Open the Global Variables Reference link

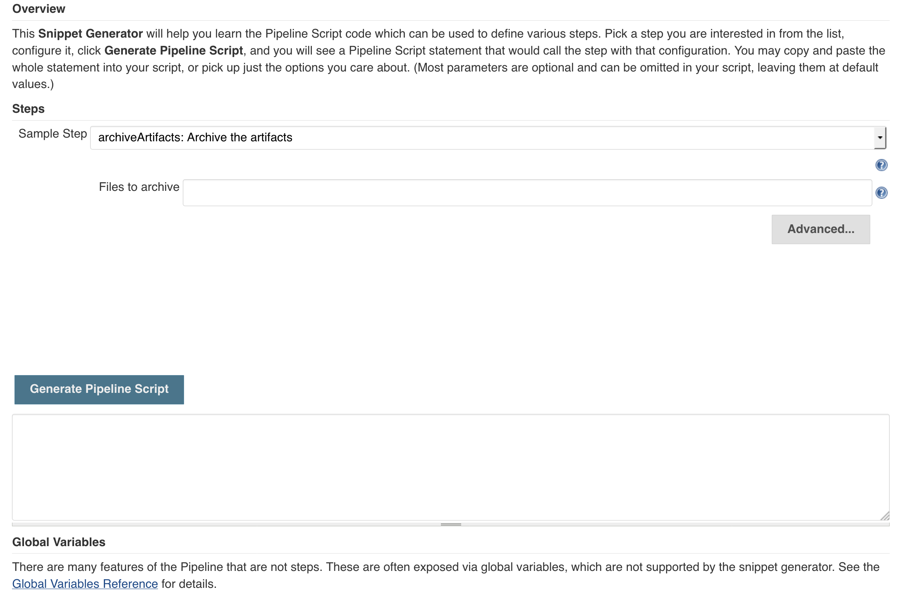85,584
